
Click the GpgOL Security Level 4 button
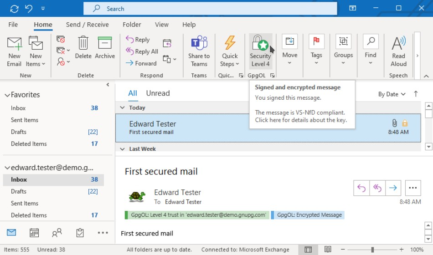[260, 51]
